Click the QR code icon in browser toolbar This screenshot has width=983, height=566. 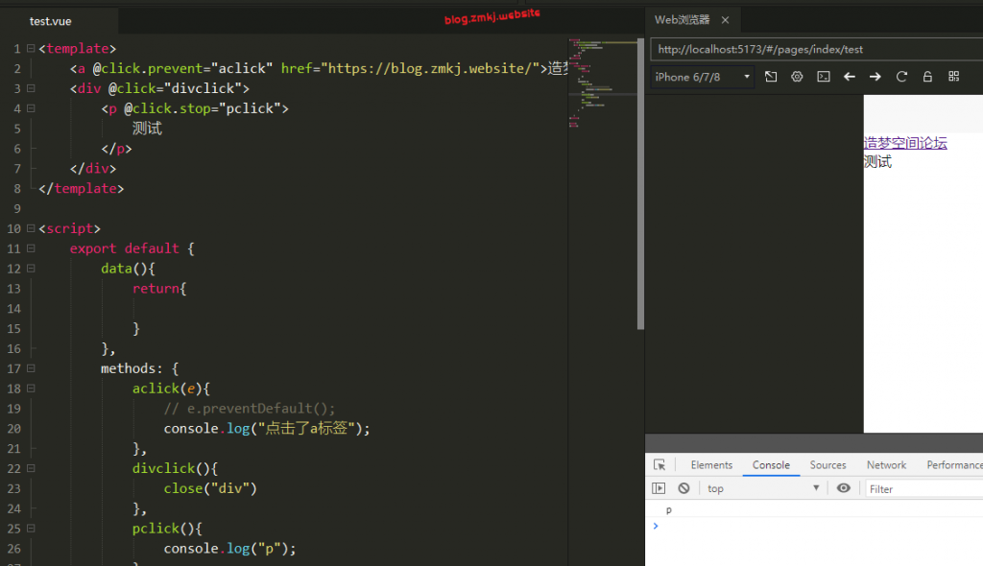point(953,77)
